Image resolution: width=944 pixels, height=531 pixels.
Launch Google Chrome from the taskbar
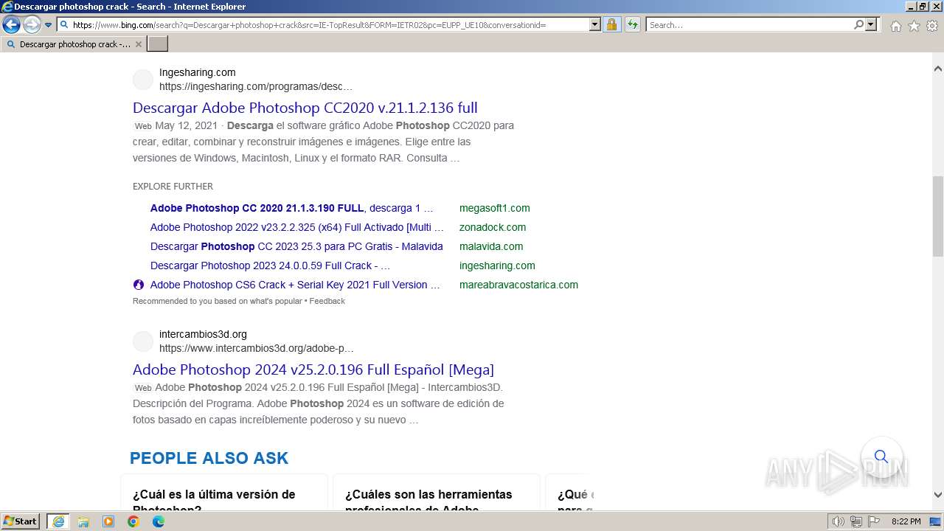click(133, 521)
